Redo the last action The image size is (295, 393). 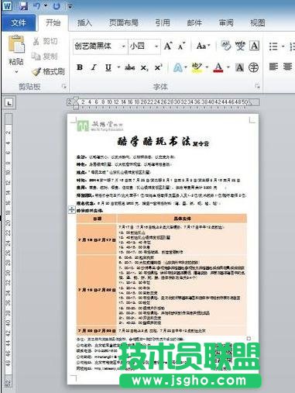tap(57, 6)
